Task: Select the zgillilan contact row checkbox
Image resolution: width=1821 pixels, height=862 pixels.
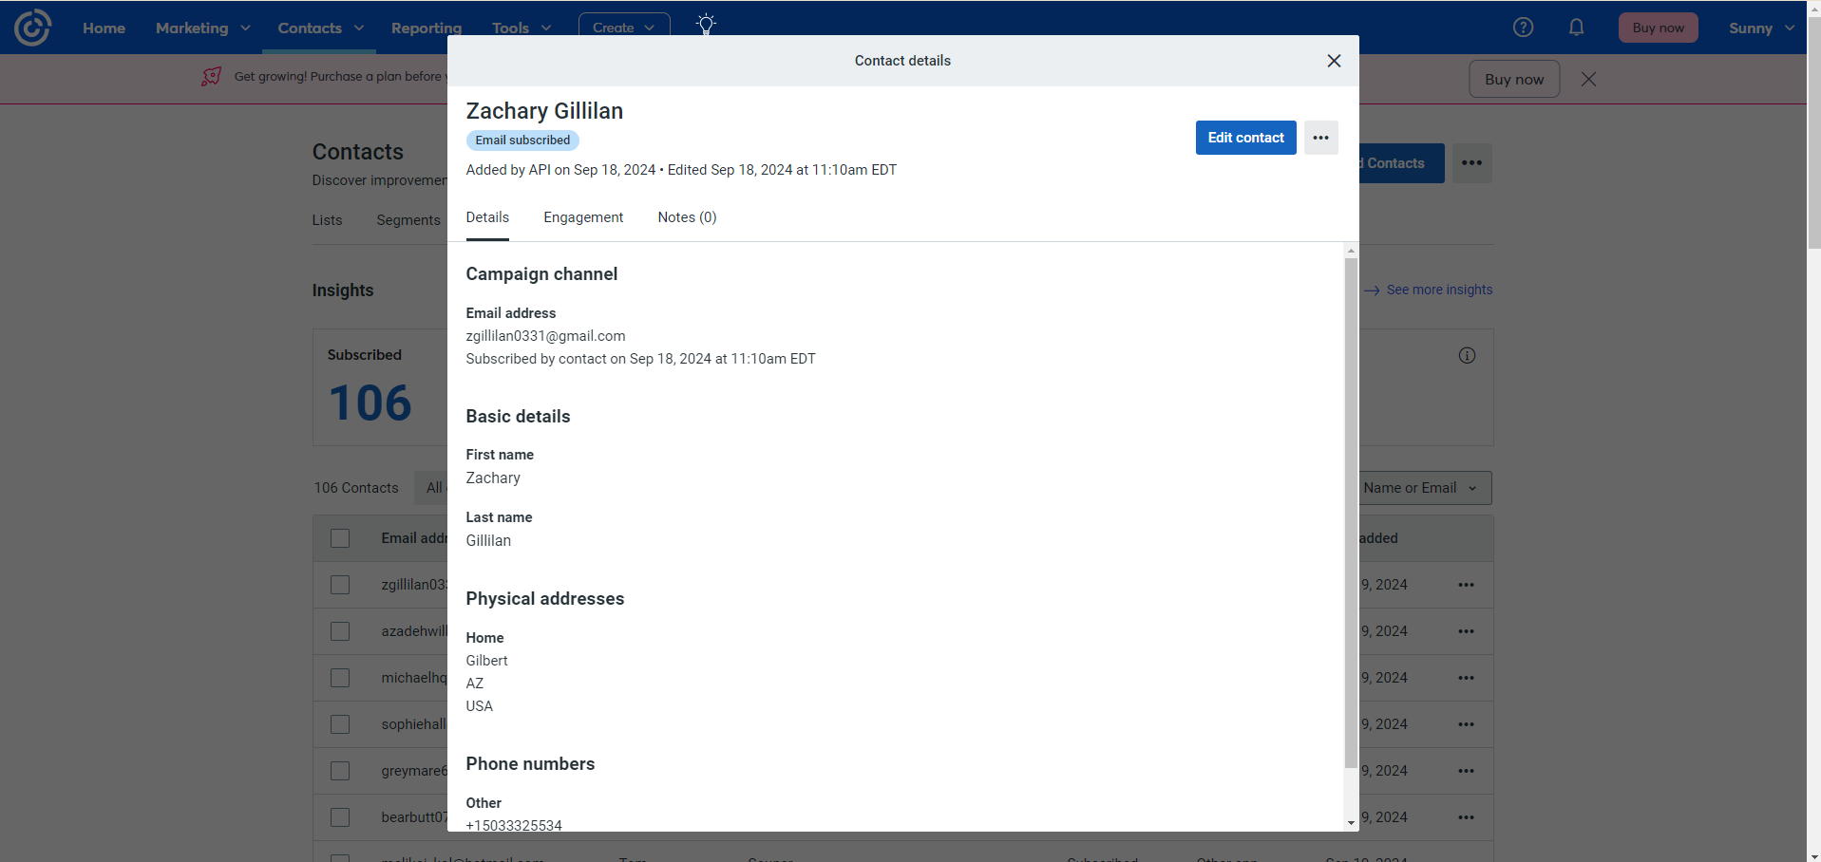Action: (340, 585)
